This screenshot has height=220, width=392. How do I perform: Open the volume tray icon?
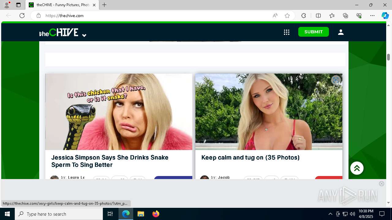coord(352,214)
